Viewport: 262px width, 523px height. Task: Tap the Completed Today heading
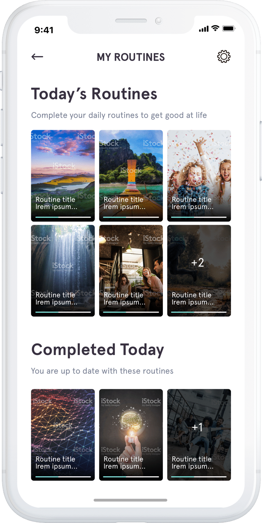(98, 350)
